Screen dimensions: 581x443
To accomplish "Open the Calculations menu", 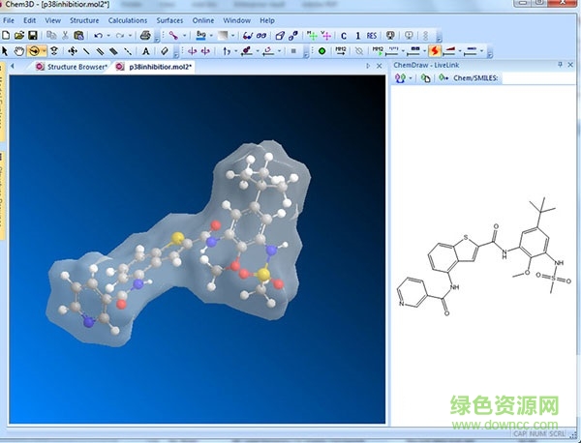I will (128, 19).
